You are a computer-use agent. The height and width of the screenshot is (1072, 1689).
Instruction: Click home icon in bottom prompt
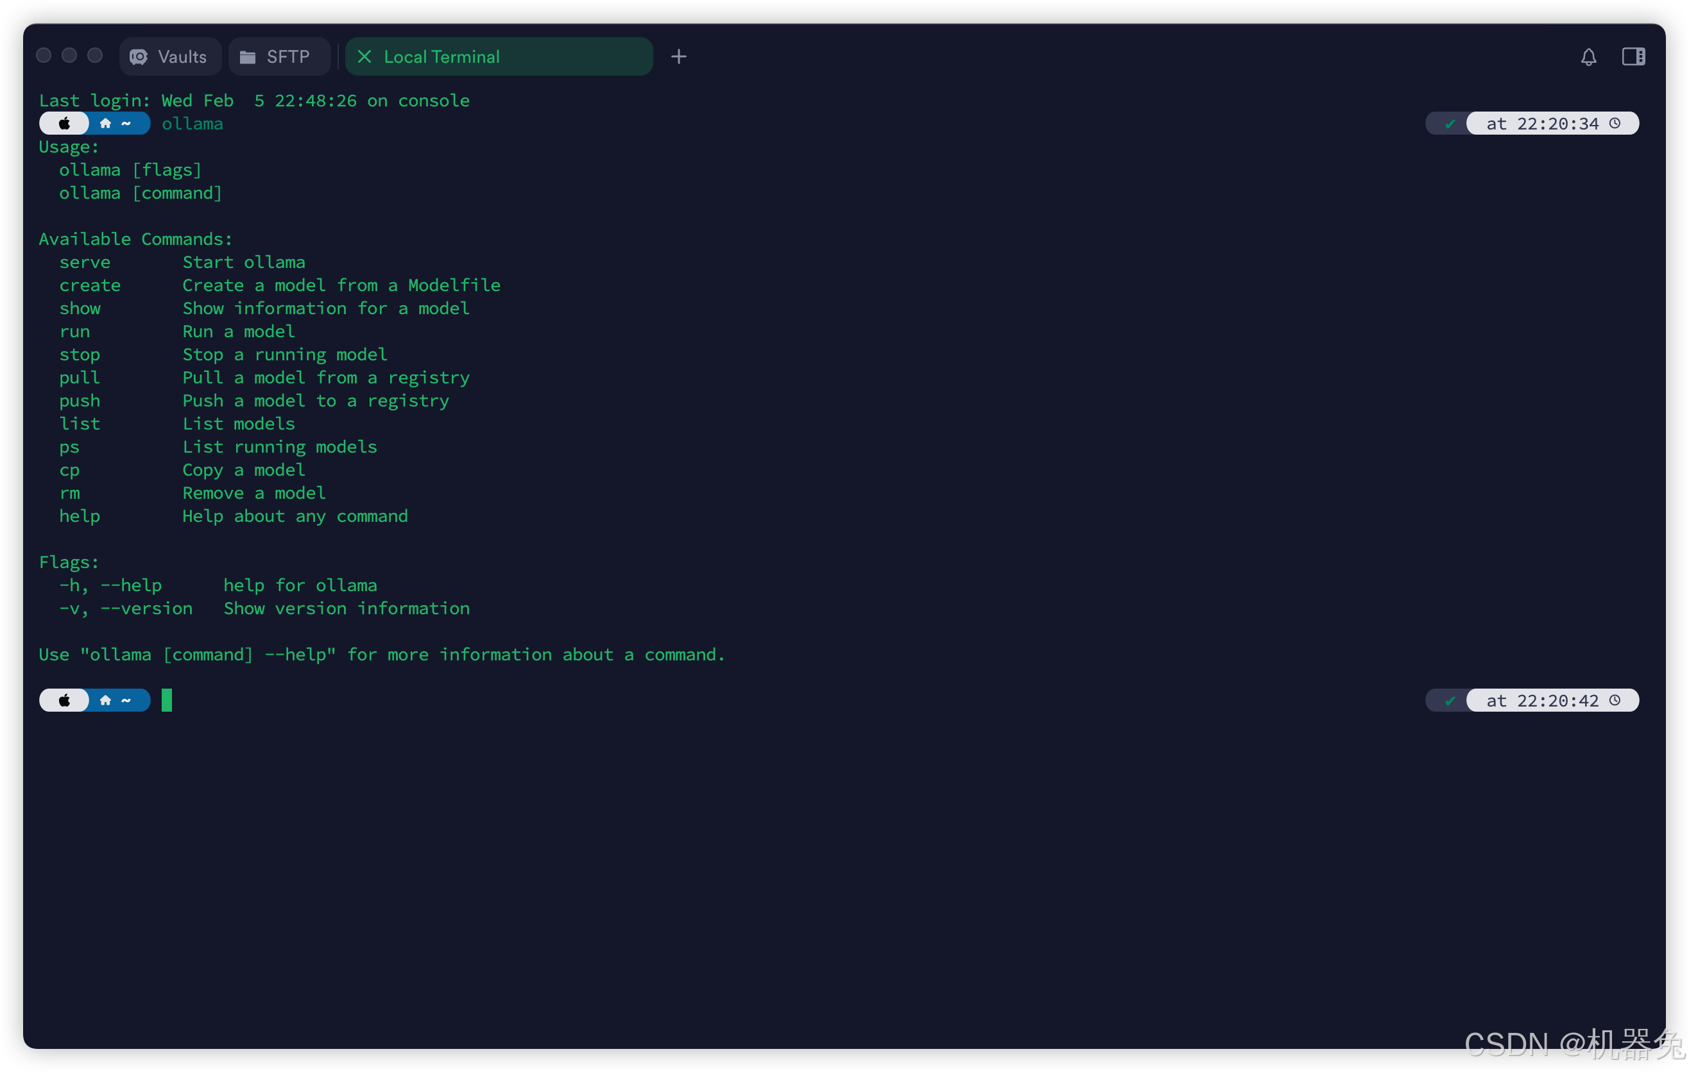pyautogui.click(x=105, y=700)
